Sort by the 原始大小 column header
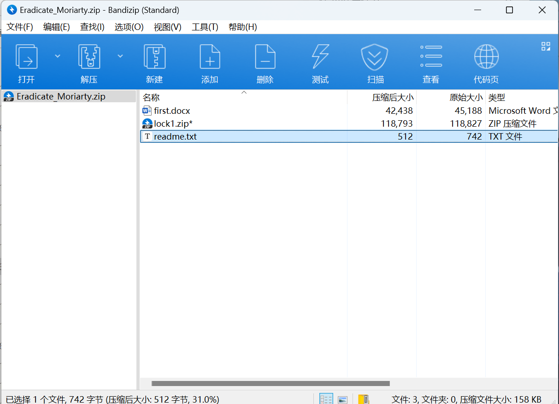559x404 pixels. (466, 98)
